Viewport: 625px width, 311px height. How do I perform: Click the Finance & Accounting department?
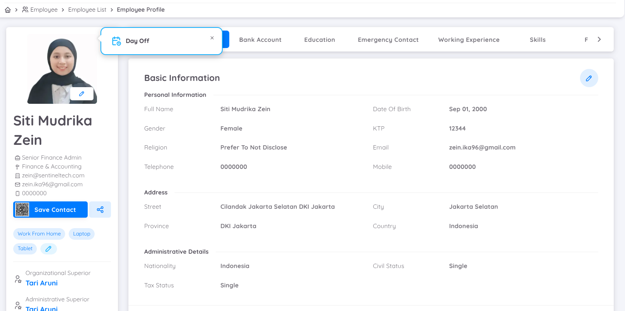(52, 167)
